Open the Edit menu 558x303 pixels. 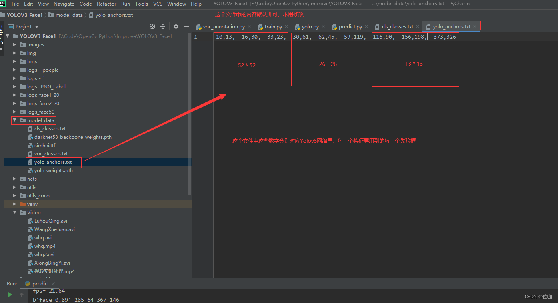tap(28, 4)
